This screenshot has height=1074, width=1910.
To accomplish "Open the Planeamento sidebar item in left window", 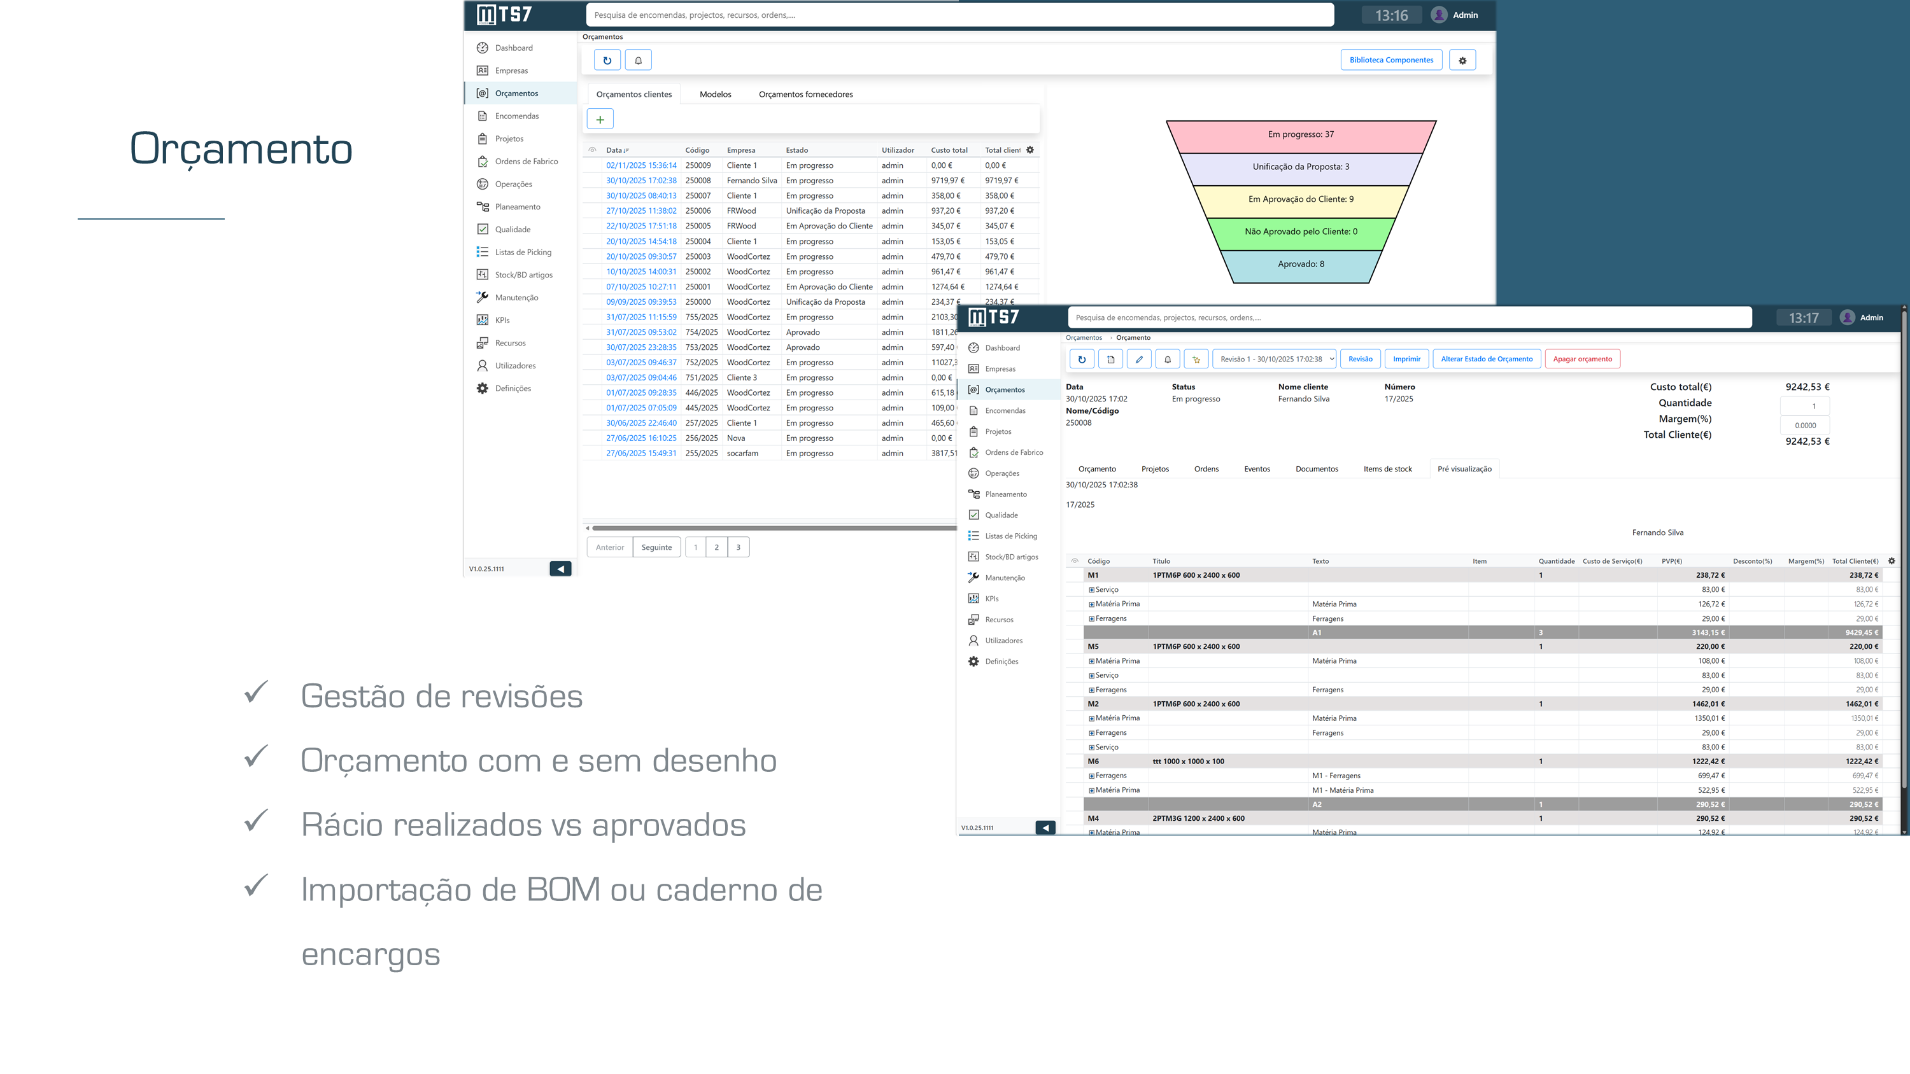I will (517, 207).
